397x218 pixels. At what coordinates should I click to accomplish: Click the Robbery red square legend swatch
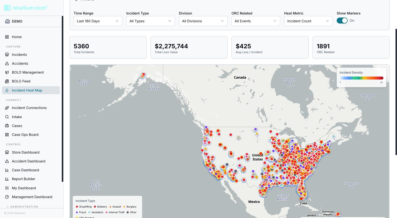pos(95,207)
